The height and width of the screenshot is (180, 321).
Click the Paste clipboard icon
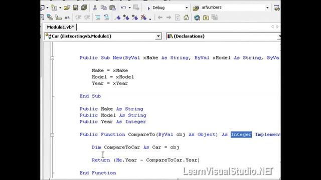[112, 8]
